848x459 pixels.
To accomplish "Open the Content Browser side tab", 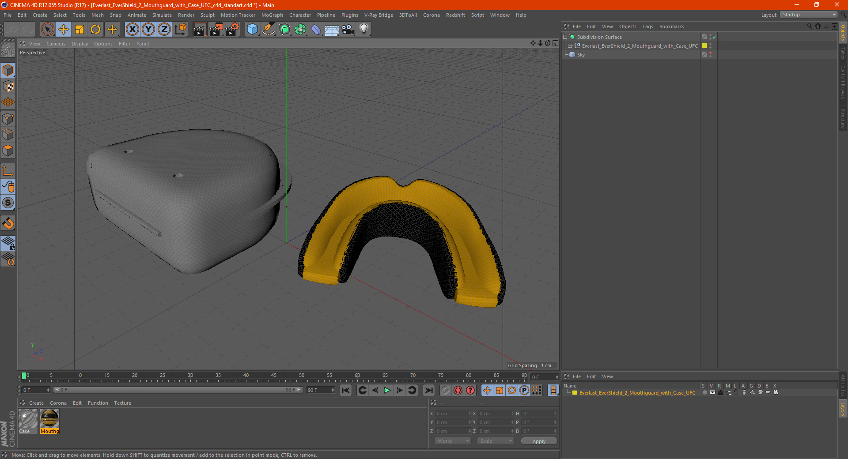I will coord(843,83).
